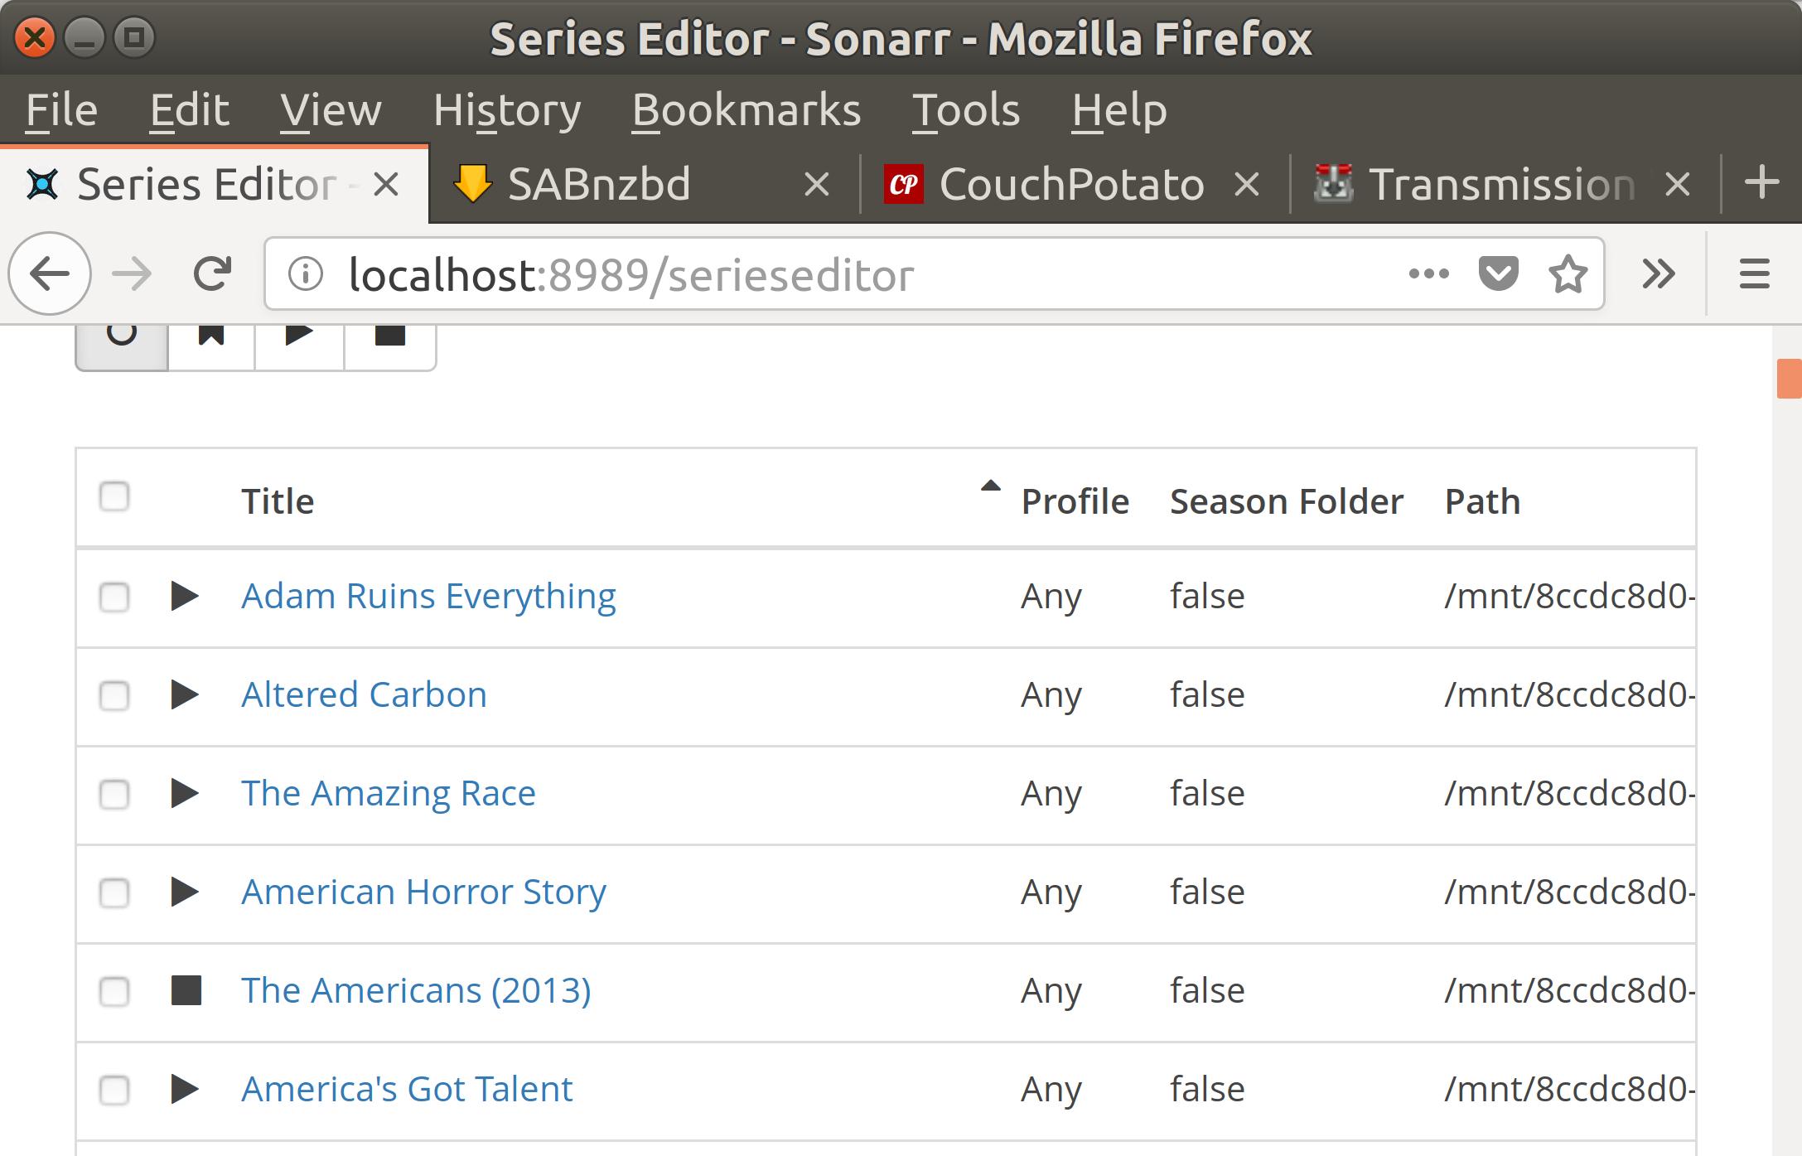Sort table by Profile column

click(x=1075, y=501)
